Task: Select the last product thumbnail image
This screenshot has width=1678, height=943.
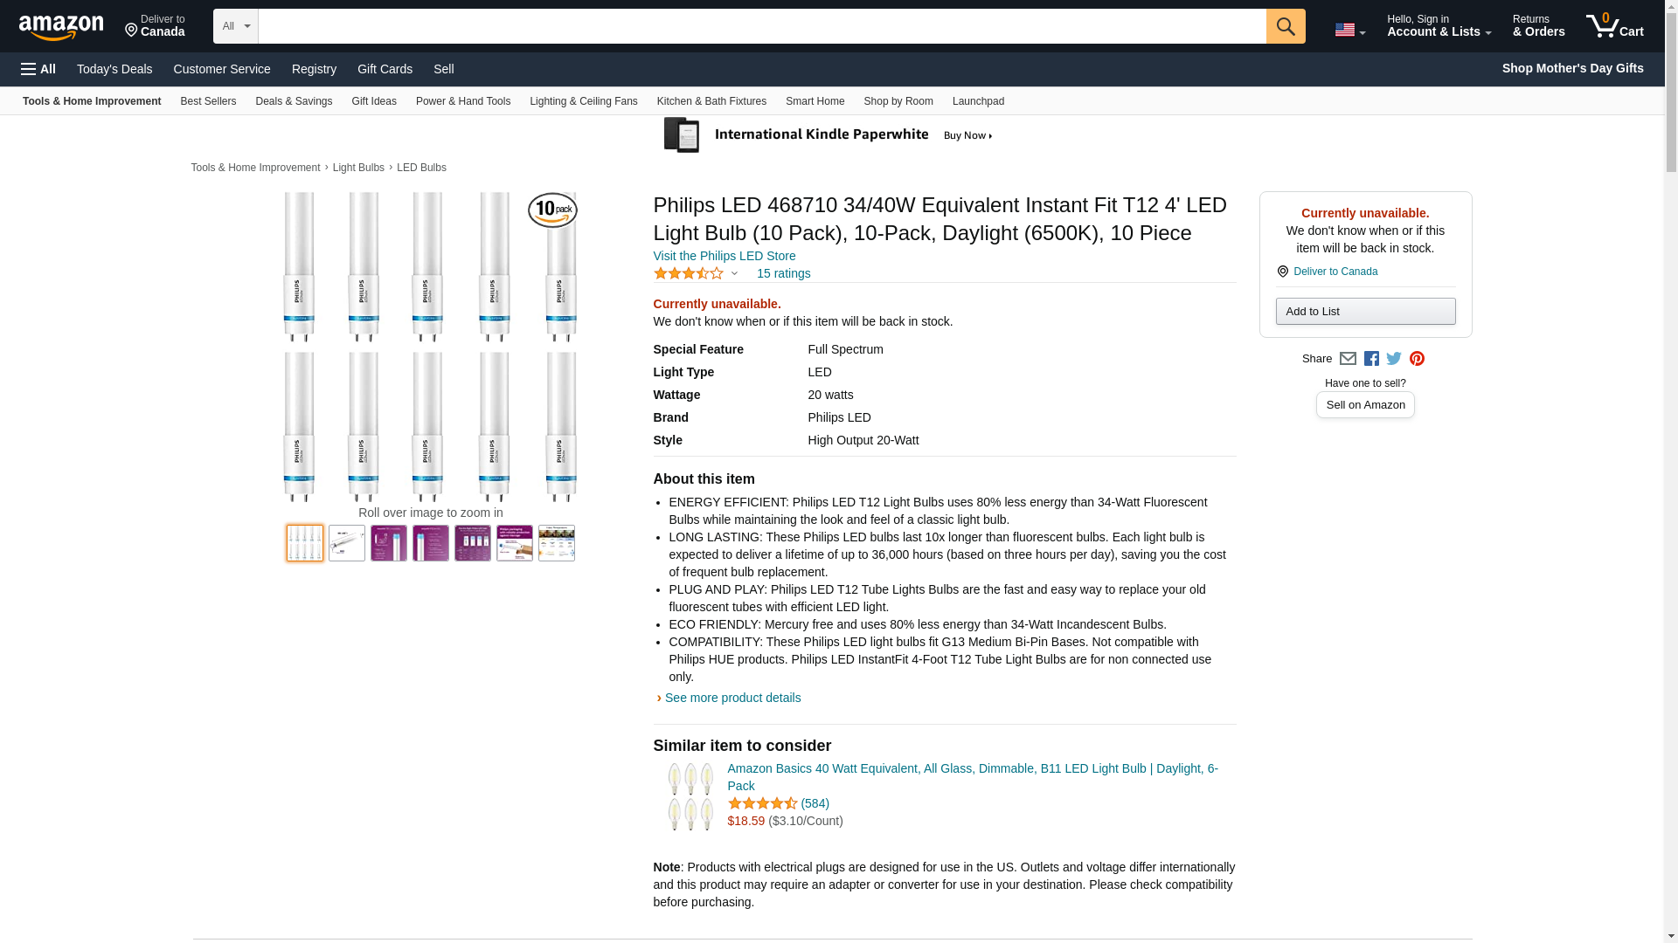Action: (x=556, y=543)
